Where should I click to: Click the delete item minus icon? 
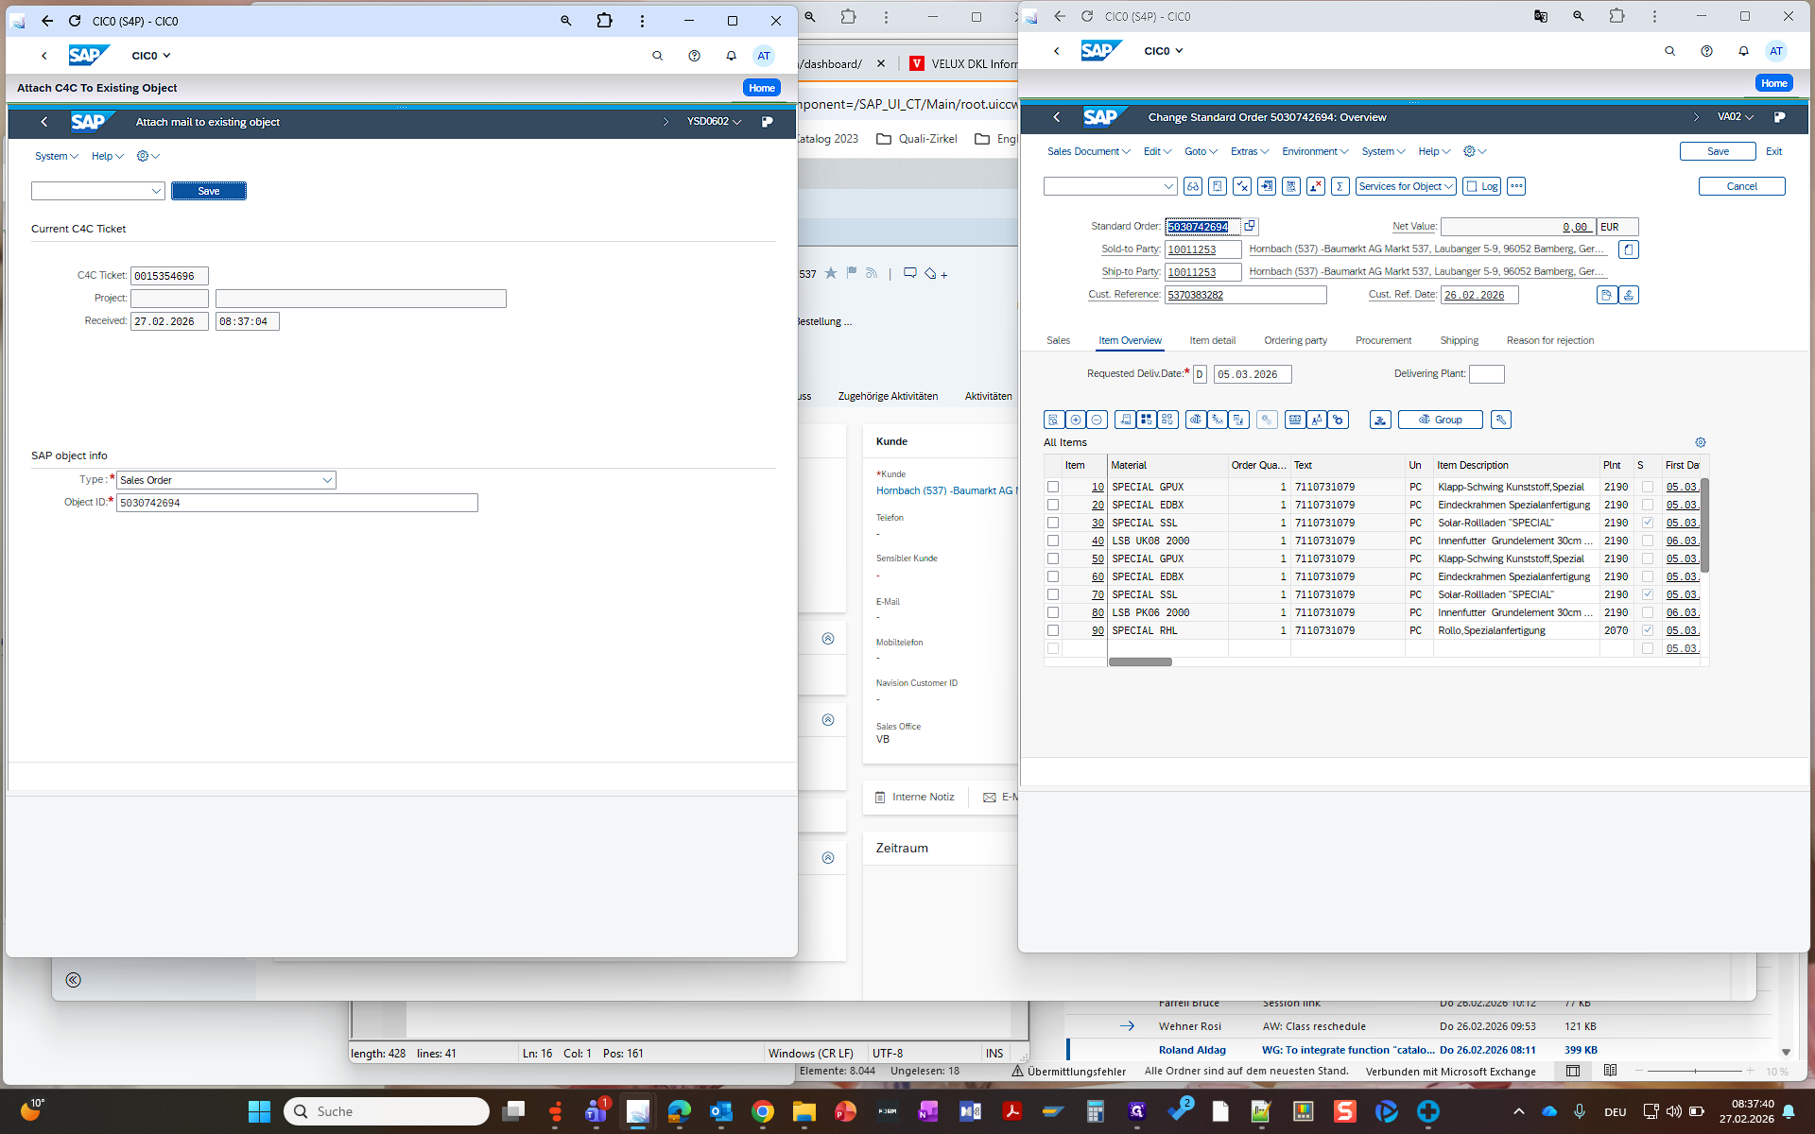tap(1097, 420)
